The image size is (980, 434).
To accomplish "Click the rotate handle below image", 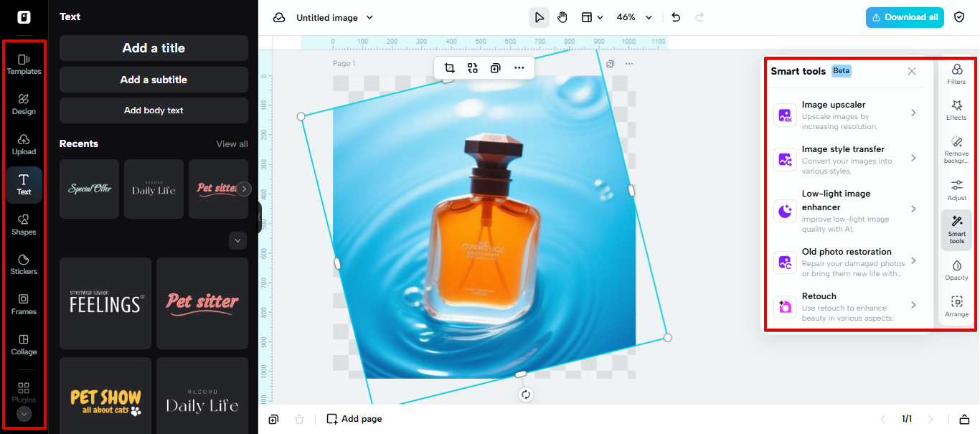I will point(526,395).
